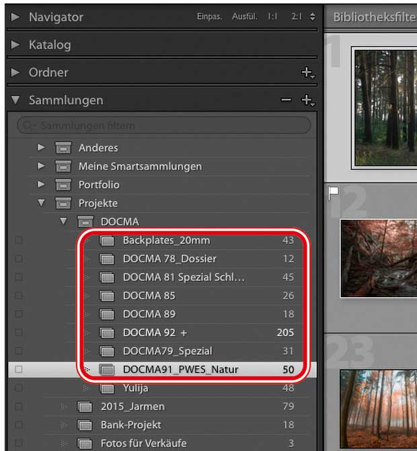Click the Portfolio collection set icon
The width and height of the screenshot is (417, 451).
(63, 185)
